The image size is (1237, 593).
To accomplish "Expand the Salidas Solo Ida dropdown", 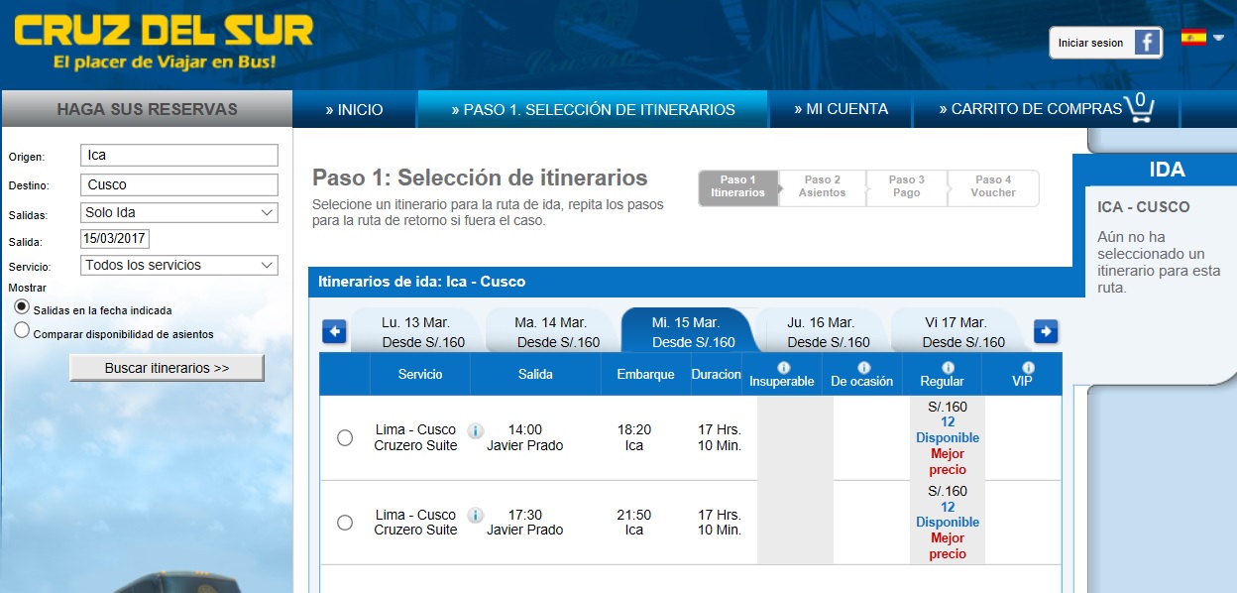I will pos(179,212).
